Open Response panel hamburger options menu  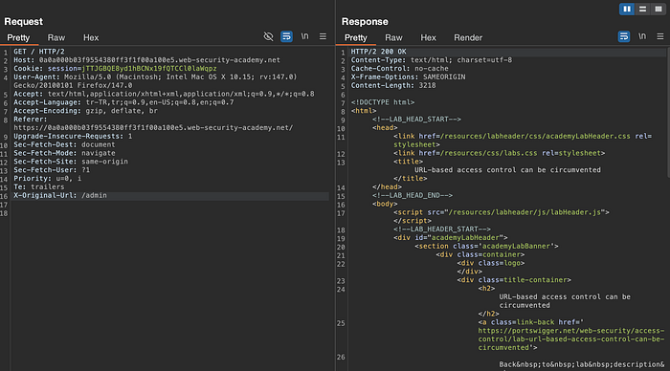tap(660, 36)
